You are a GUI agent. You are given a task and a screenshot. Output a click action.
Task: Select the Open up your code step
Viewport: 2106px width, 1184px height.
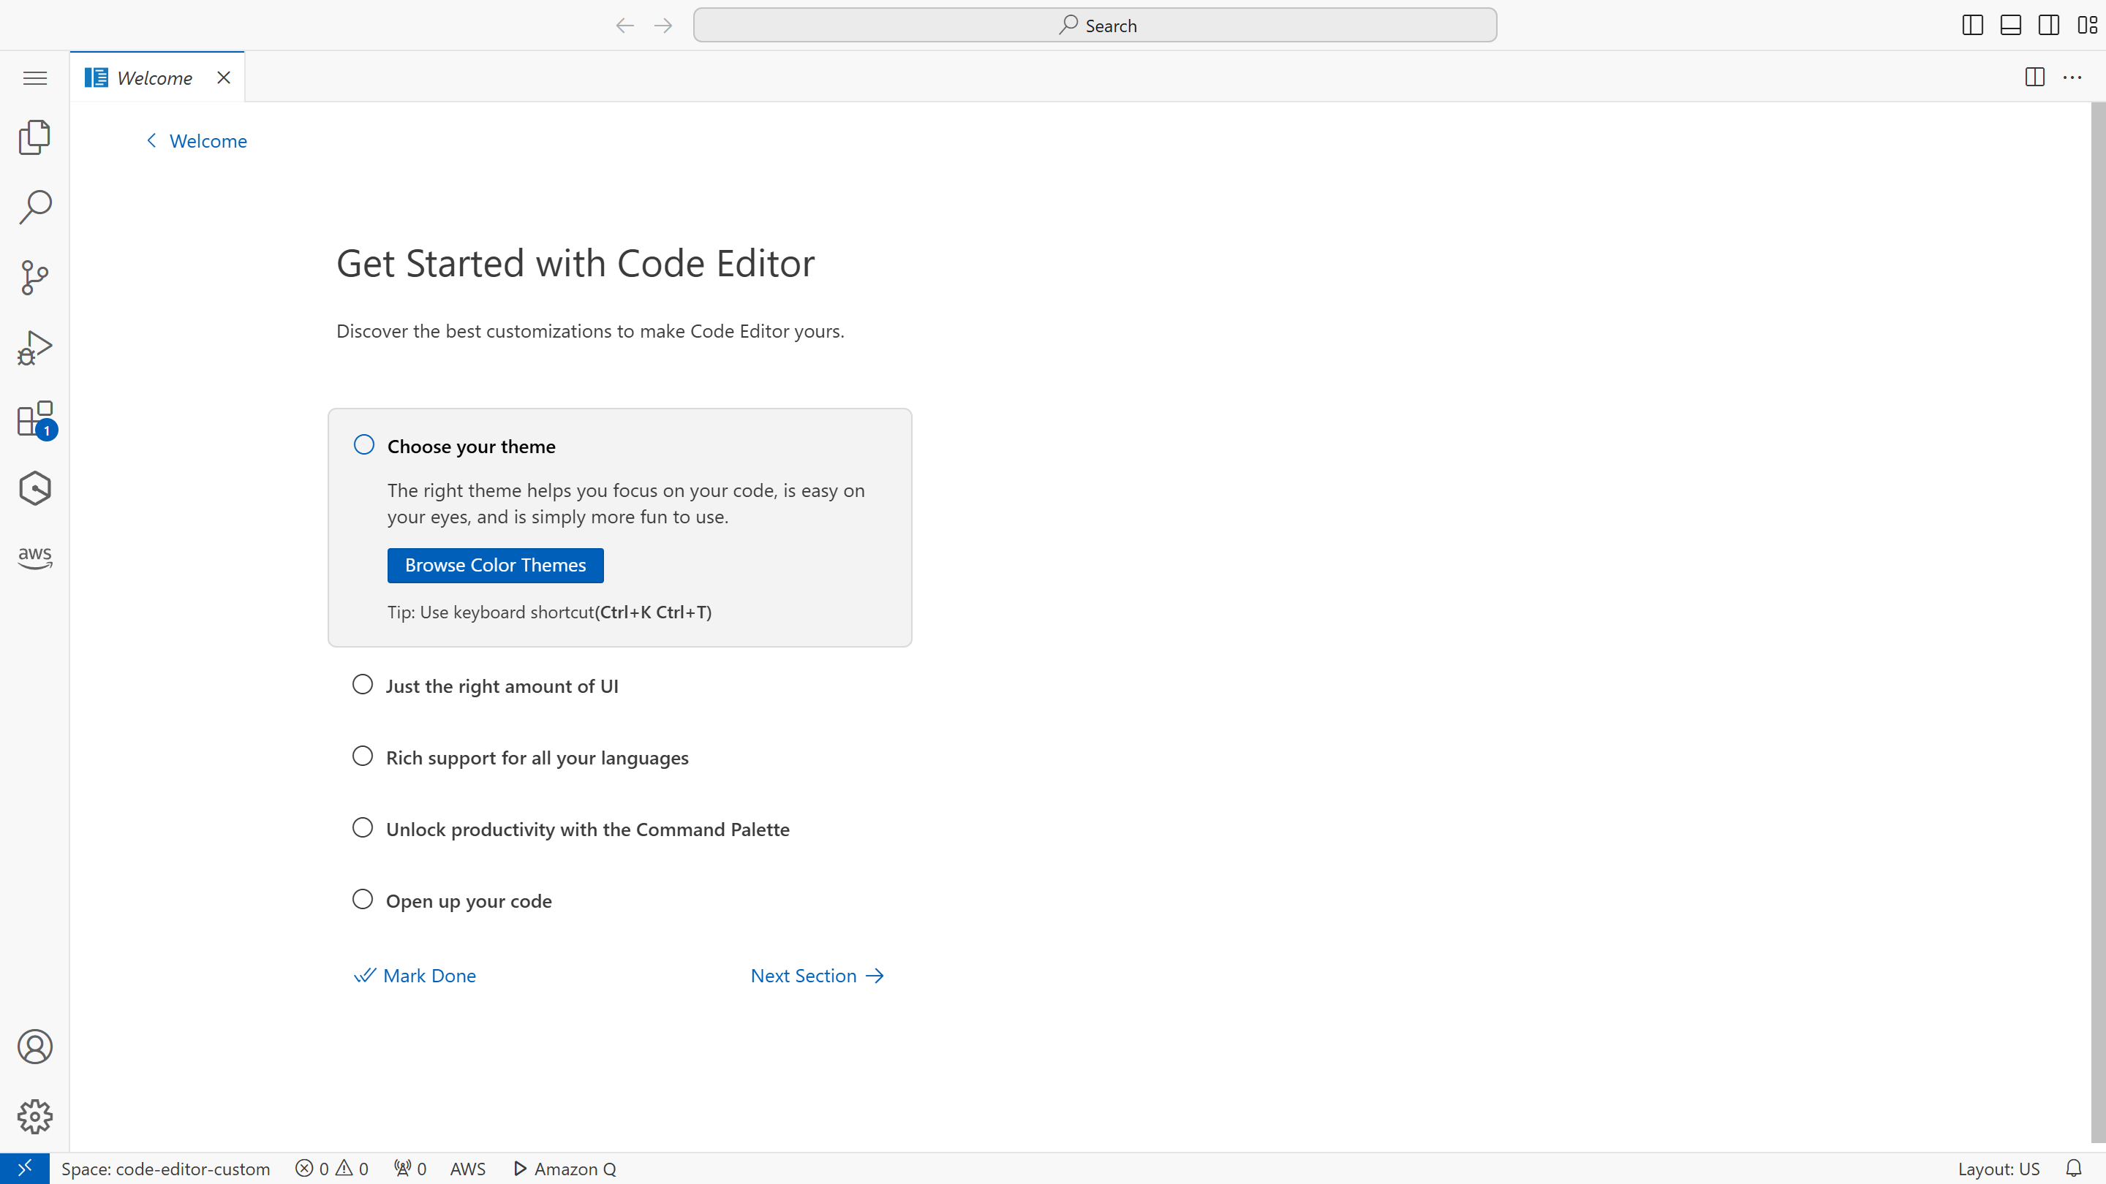pyautogui.click(x=362, y=899)
